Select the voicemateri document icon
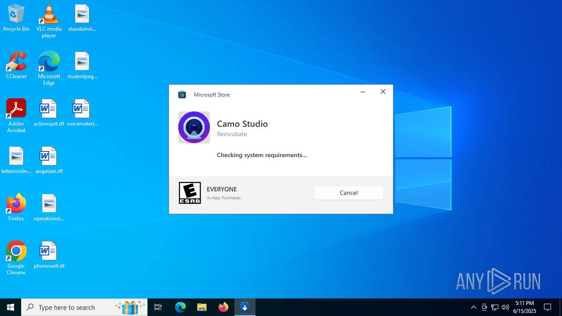The width and height of the screenshot is (562, 316). point(82,113)
